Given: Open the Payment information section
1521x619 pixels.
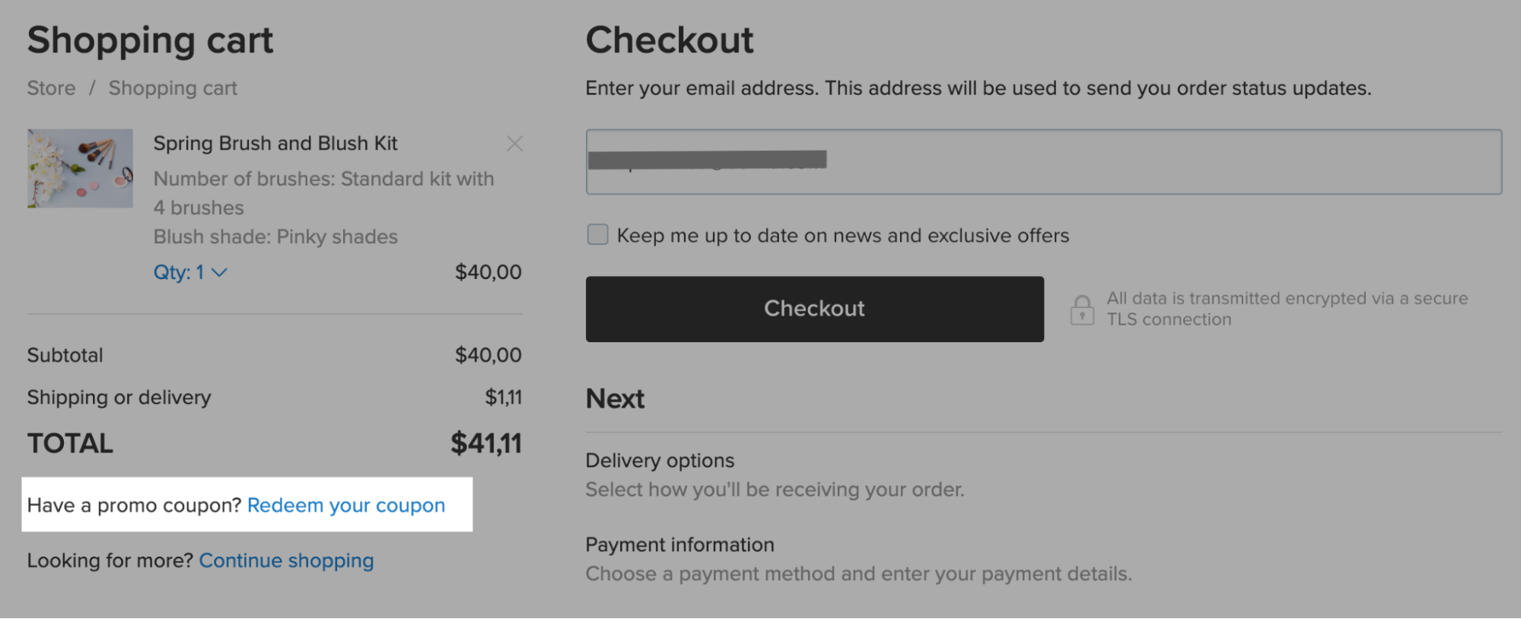Looking at the screenshot, I should coord(679,544).
